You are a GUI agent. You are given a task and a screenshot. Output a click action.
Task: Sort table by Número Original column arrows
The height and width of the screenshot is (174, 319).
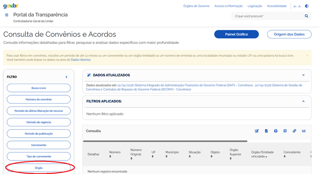[131, 159]
